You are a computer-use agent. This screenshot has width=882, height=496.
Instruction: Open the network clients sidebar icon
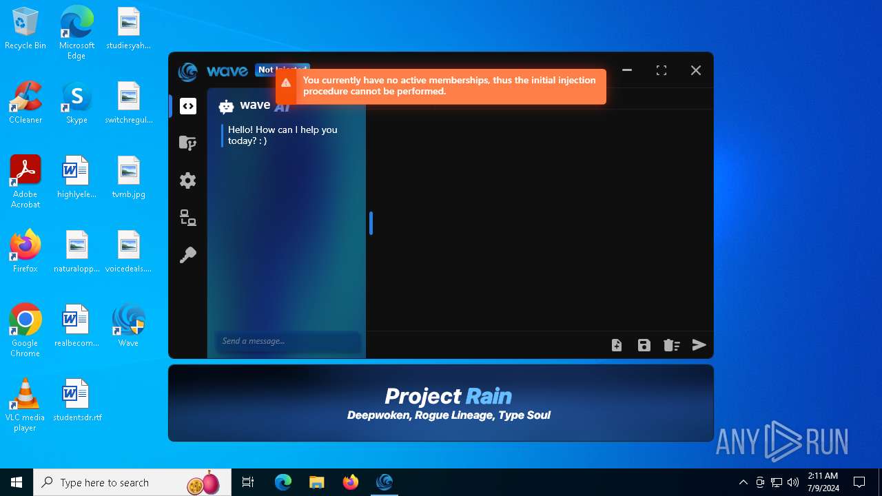[x=188, y=218]
